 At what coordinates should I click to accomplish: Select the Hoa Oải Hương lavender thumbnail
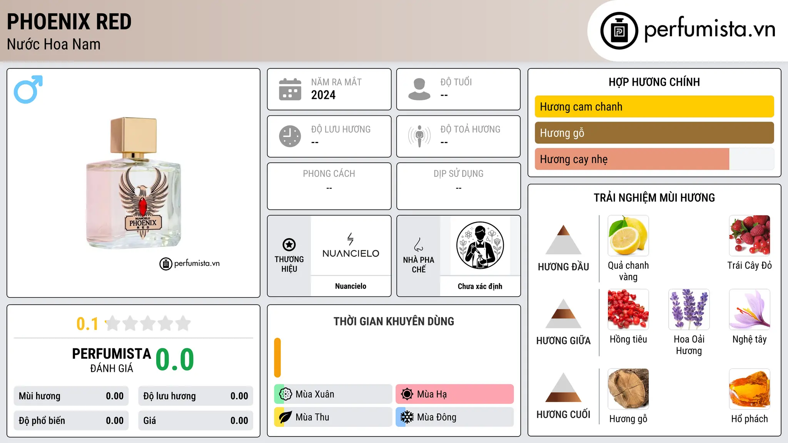tap(689, 310)
